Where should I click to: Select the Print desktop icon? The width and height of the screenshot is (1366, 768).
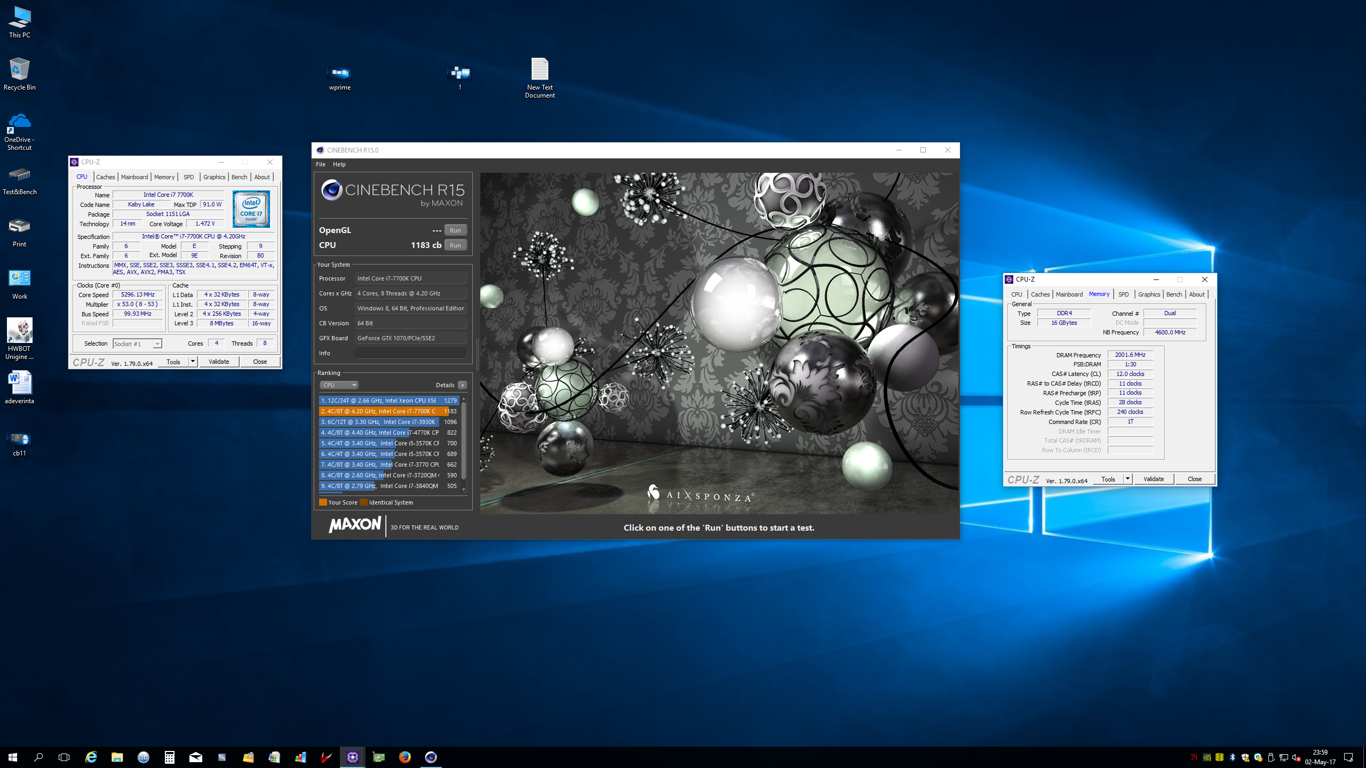20,233
